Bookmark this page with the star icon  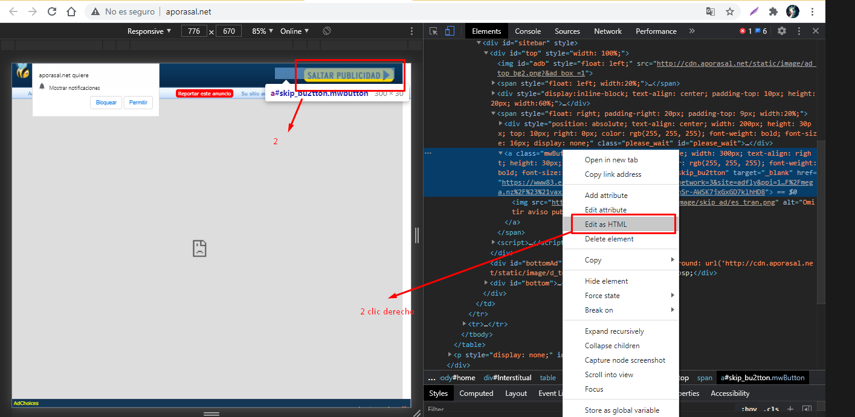730,11
